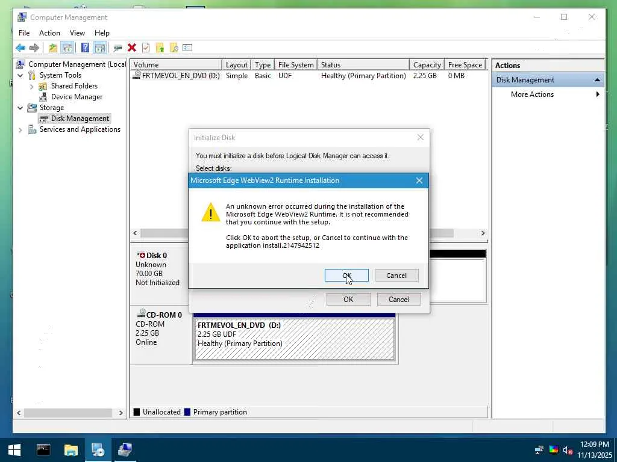Click the muted speaker volume tray icon
617x462 pixels.
point(568,450)
